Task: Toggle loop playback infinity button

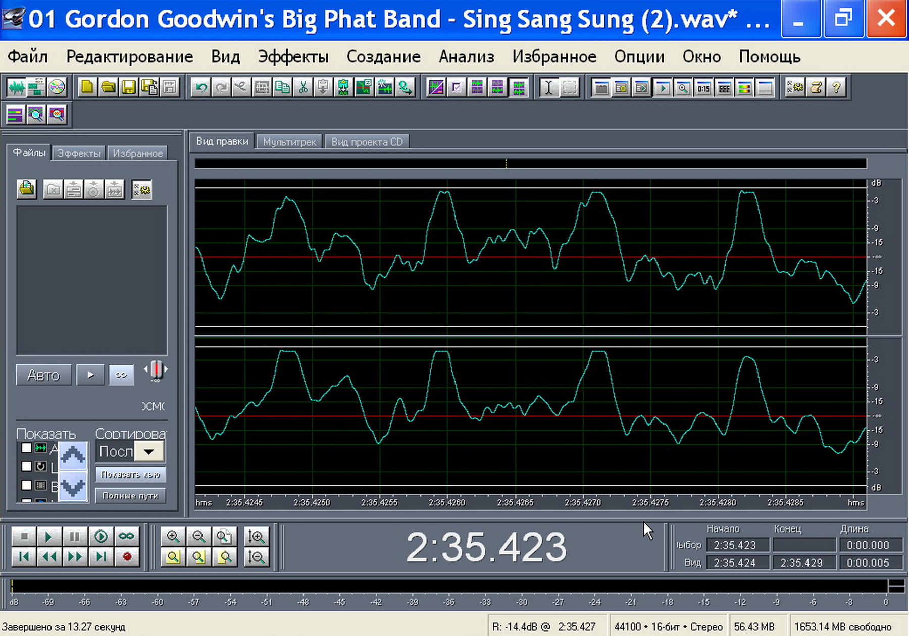Action: point(127,536)
